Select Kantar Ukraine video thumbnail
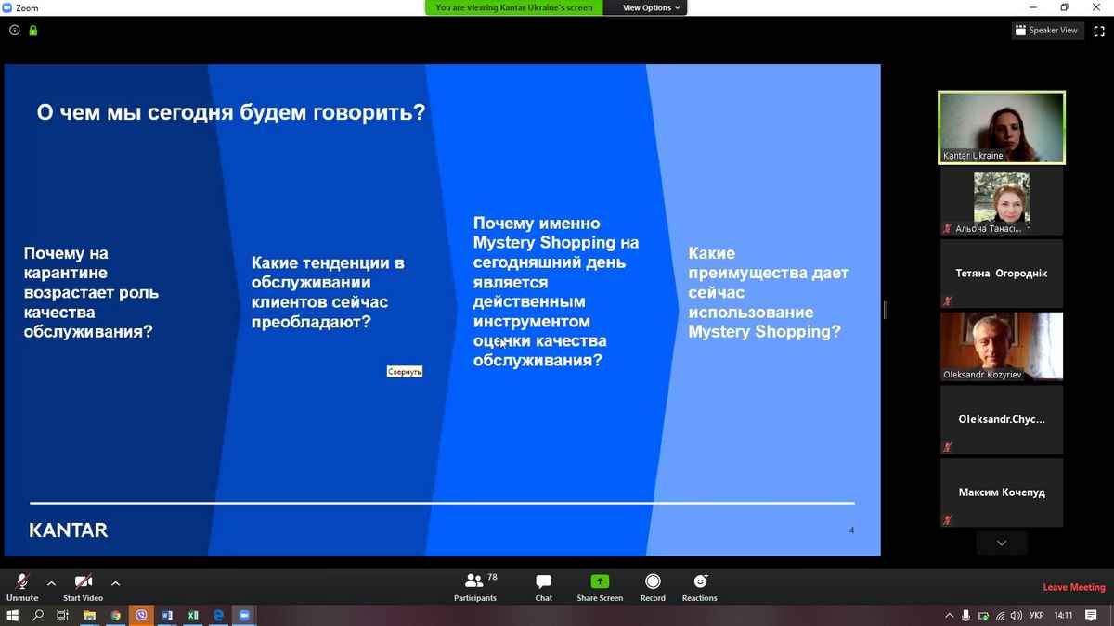 [1001, 127]
